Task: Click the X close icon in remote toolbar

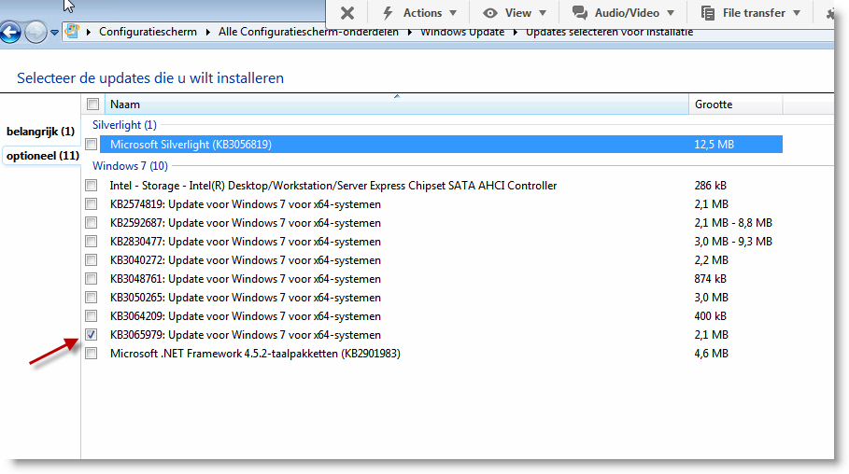Action: point(347,13)
